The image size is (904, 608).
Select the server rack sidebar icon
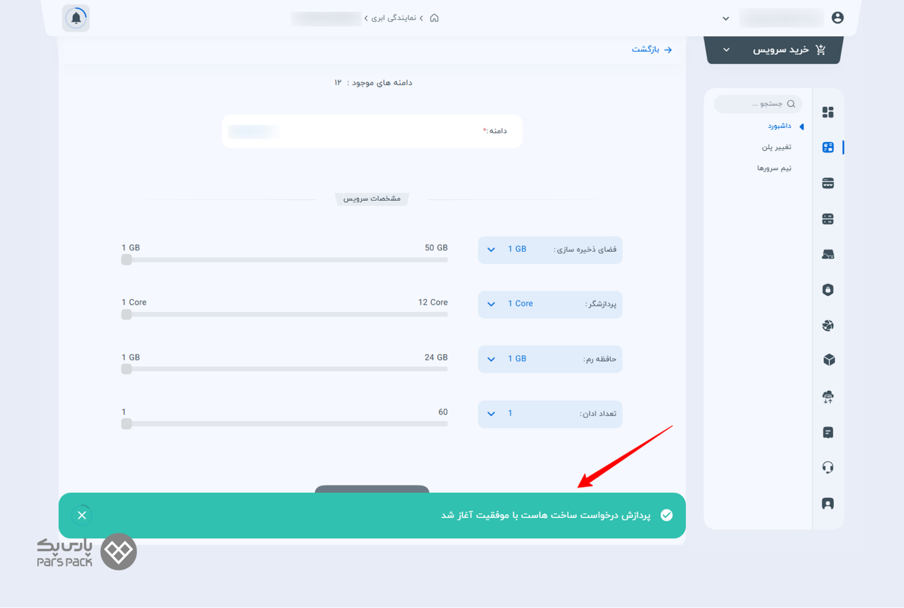828,219
